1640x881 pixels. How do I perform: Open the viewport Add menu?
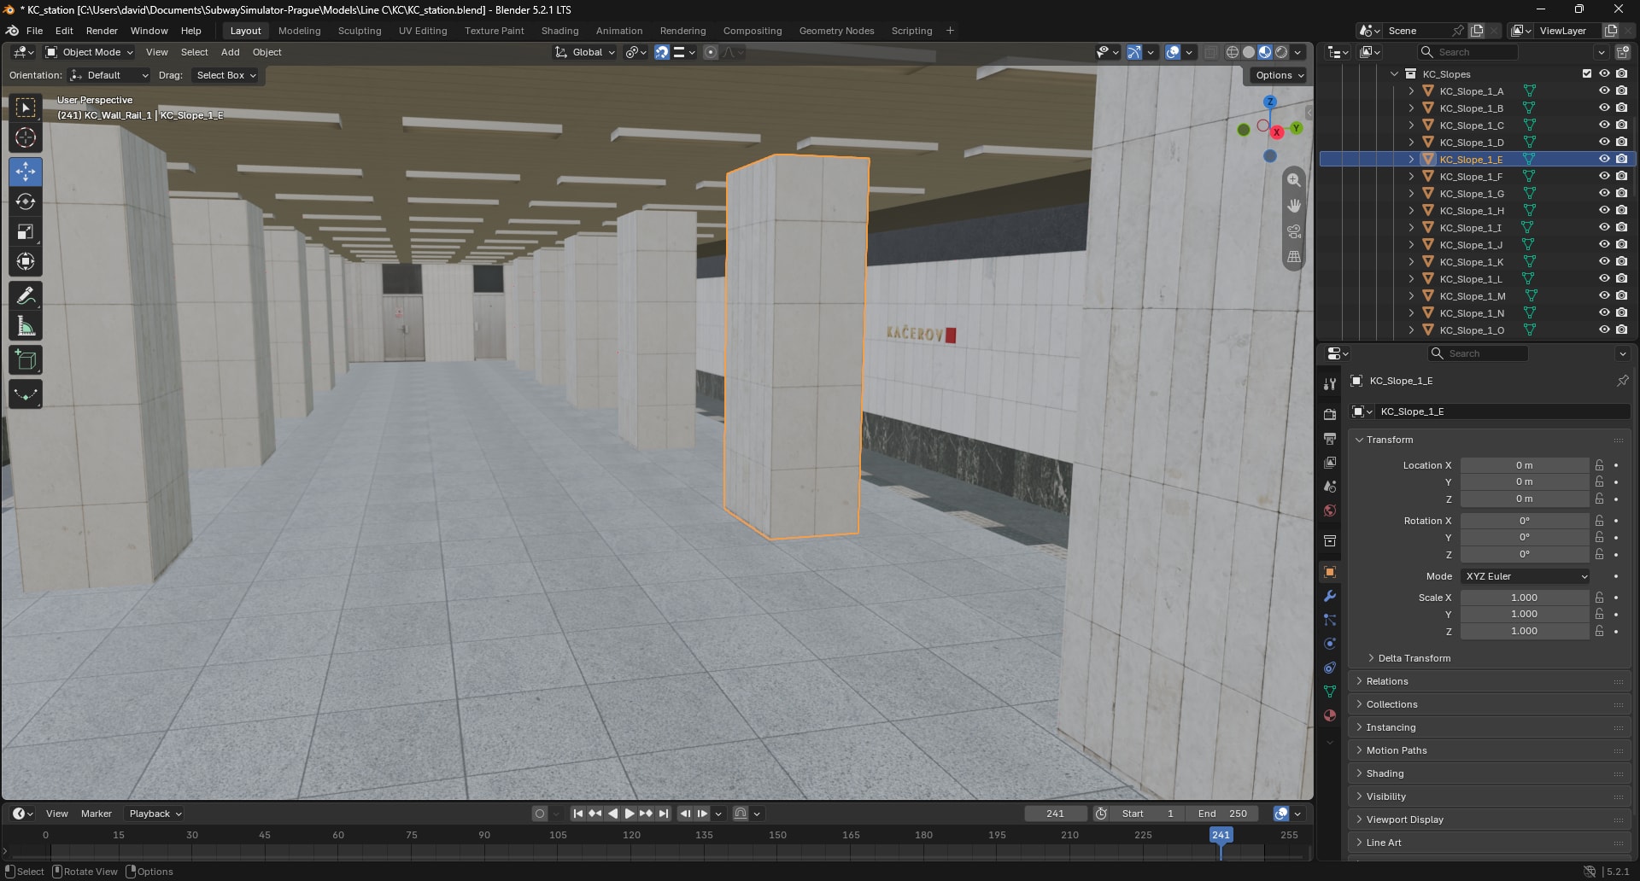[230, 52]
